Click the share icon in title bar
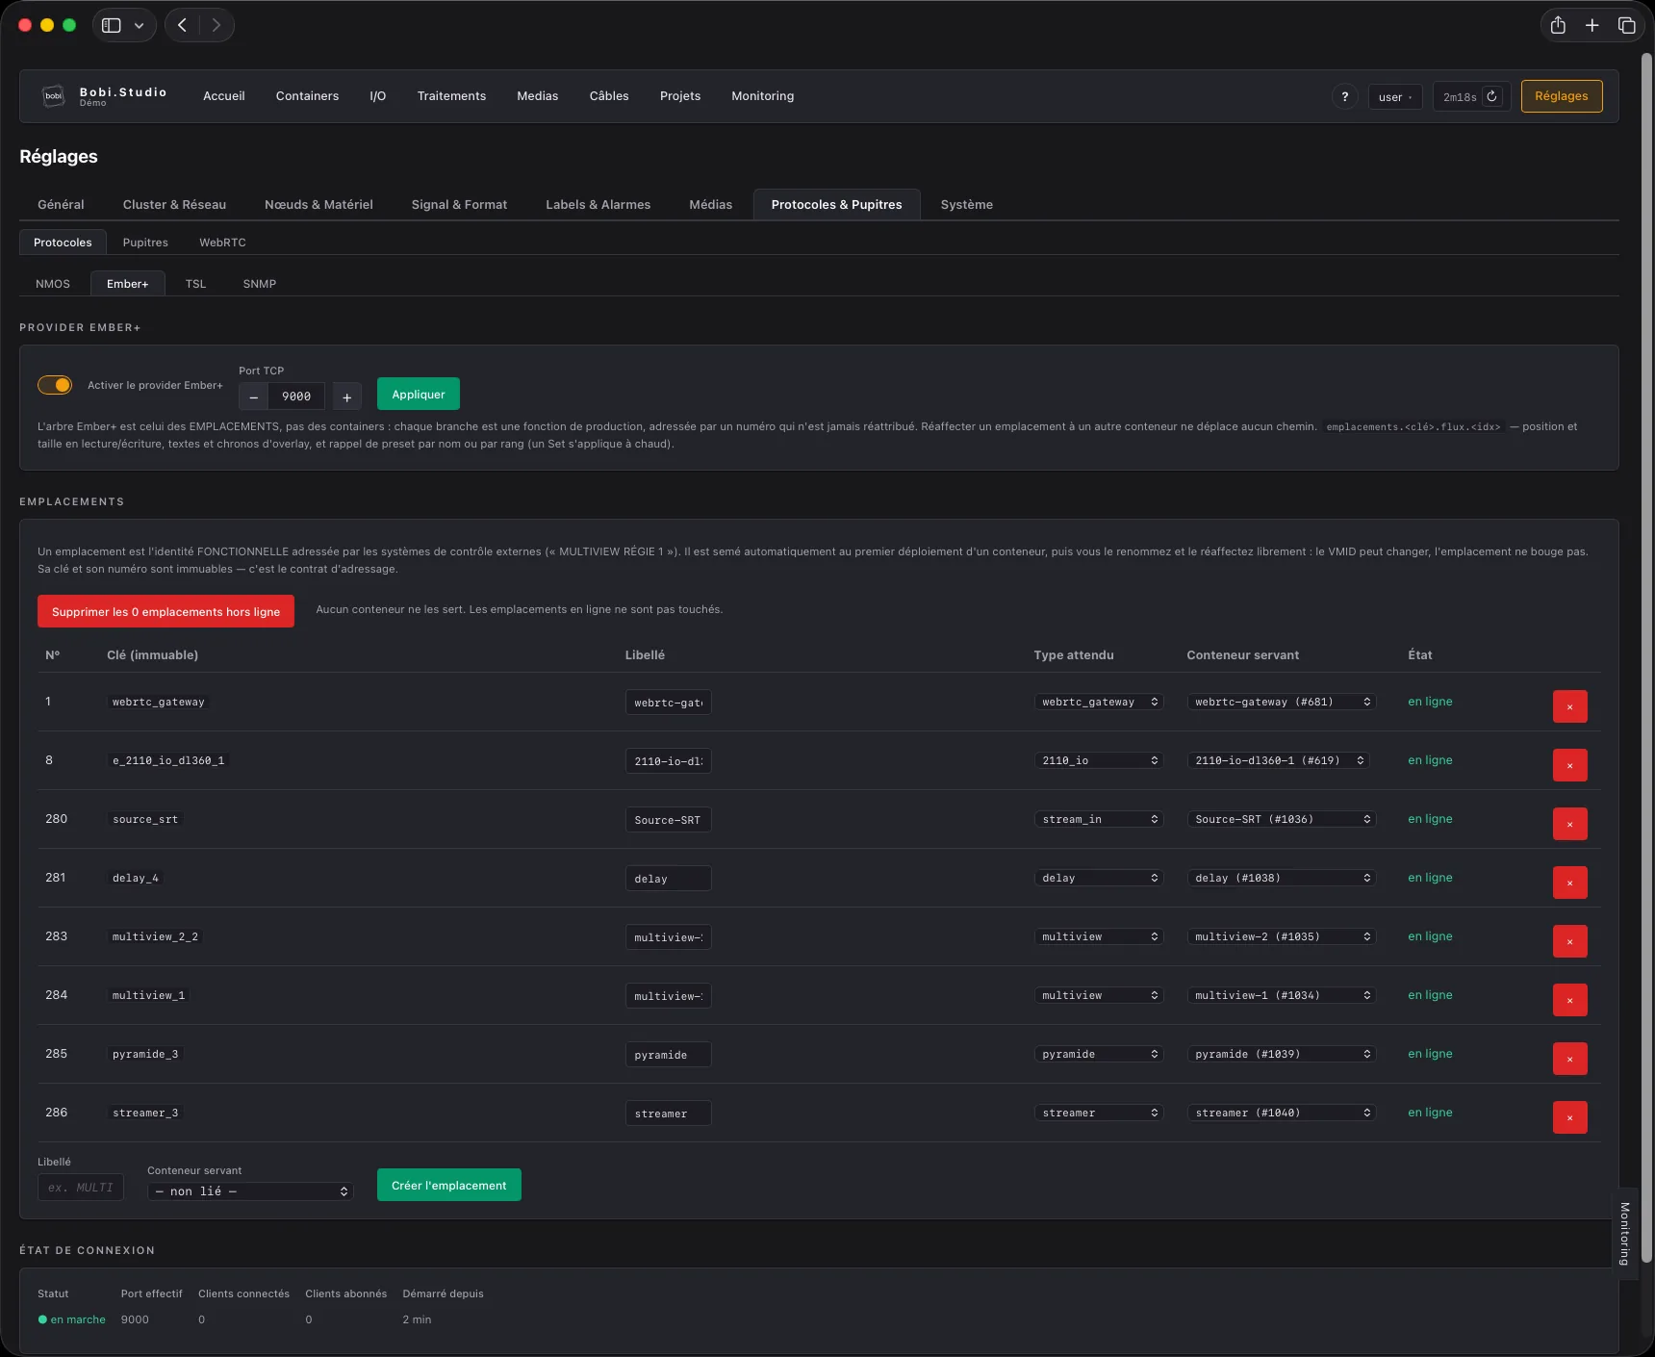The width and height of the screenshot is (1655, 1357). (1558, 25)
